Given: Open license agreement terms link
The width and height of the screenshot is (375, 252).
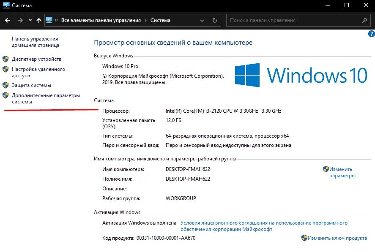Looking at the screenshot, I should tap(264, 226).
